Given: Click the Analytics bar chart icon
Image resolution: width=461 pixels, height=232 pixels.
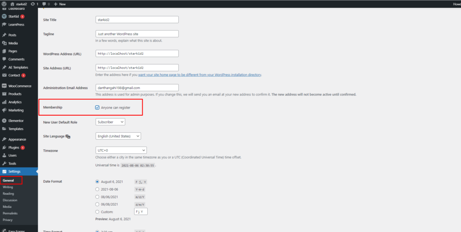Looking at the screenshot, I should [4, 102].
